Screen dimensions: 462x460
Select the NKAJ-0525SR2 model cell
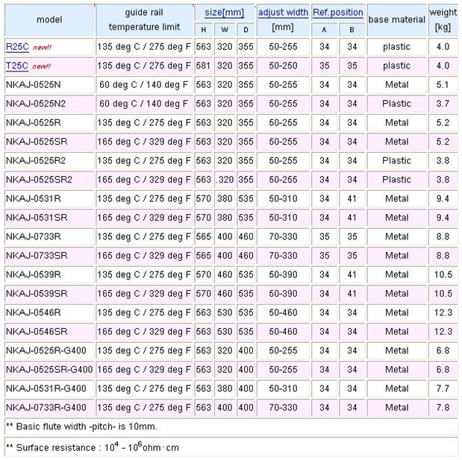(x=49, y=180)
